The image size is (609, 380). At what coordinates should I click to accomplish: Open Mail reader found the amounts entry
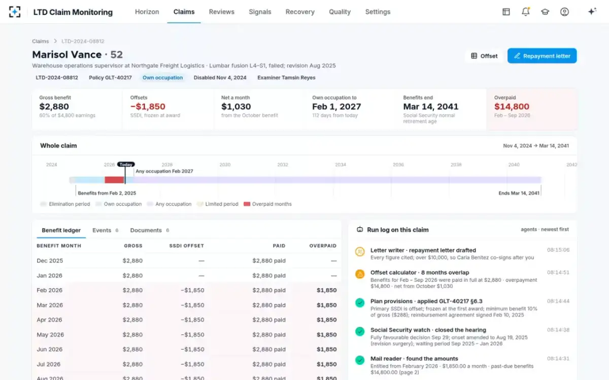(x=462, y=365)
